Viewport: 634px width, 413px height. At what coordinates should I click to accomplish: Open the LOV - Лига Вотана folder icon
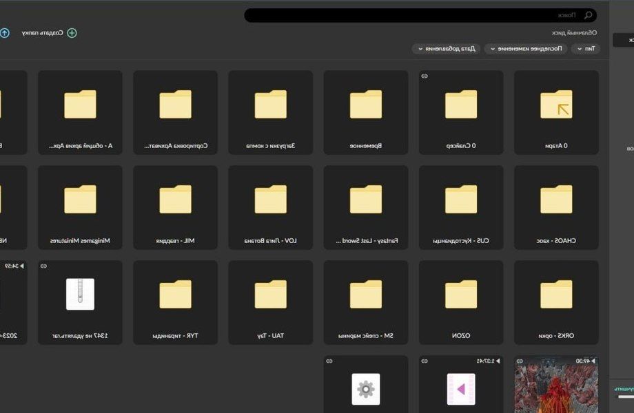pos(271,199)
